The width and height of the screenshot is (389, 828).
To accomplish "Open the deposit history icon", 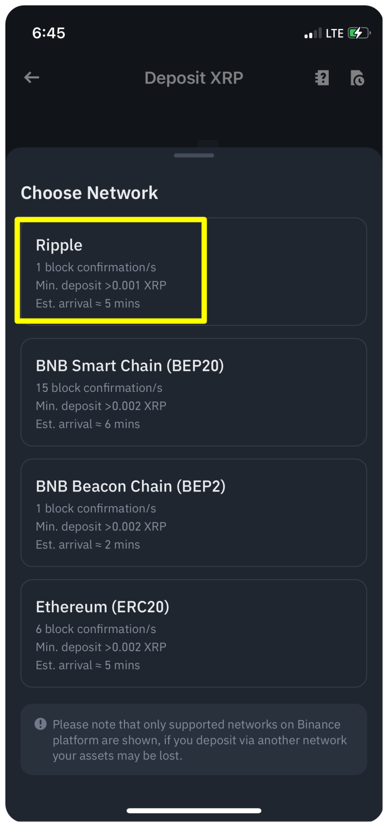I will [357, 78].
